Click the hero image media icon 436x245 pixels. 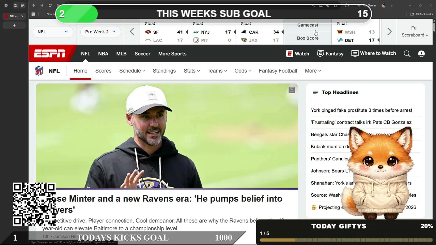tap(292, 90)
